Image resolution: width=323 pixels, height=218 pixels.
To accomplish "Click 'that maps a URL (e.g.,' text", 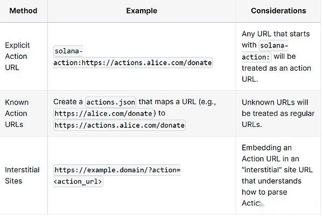I will click(177, 101).
